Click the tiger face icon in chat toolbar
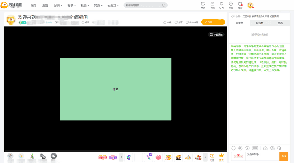294x163 pixels. click(247, 148)
